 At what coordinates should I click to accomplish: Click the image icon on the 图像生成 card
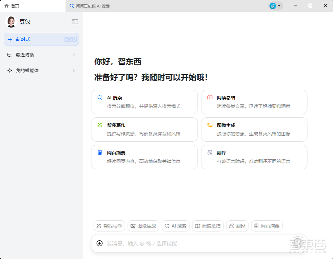coord(210,125)
